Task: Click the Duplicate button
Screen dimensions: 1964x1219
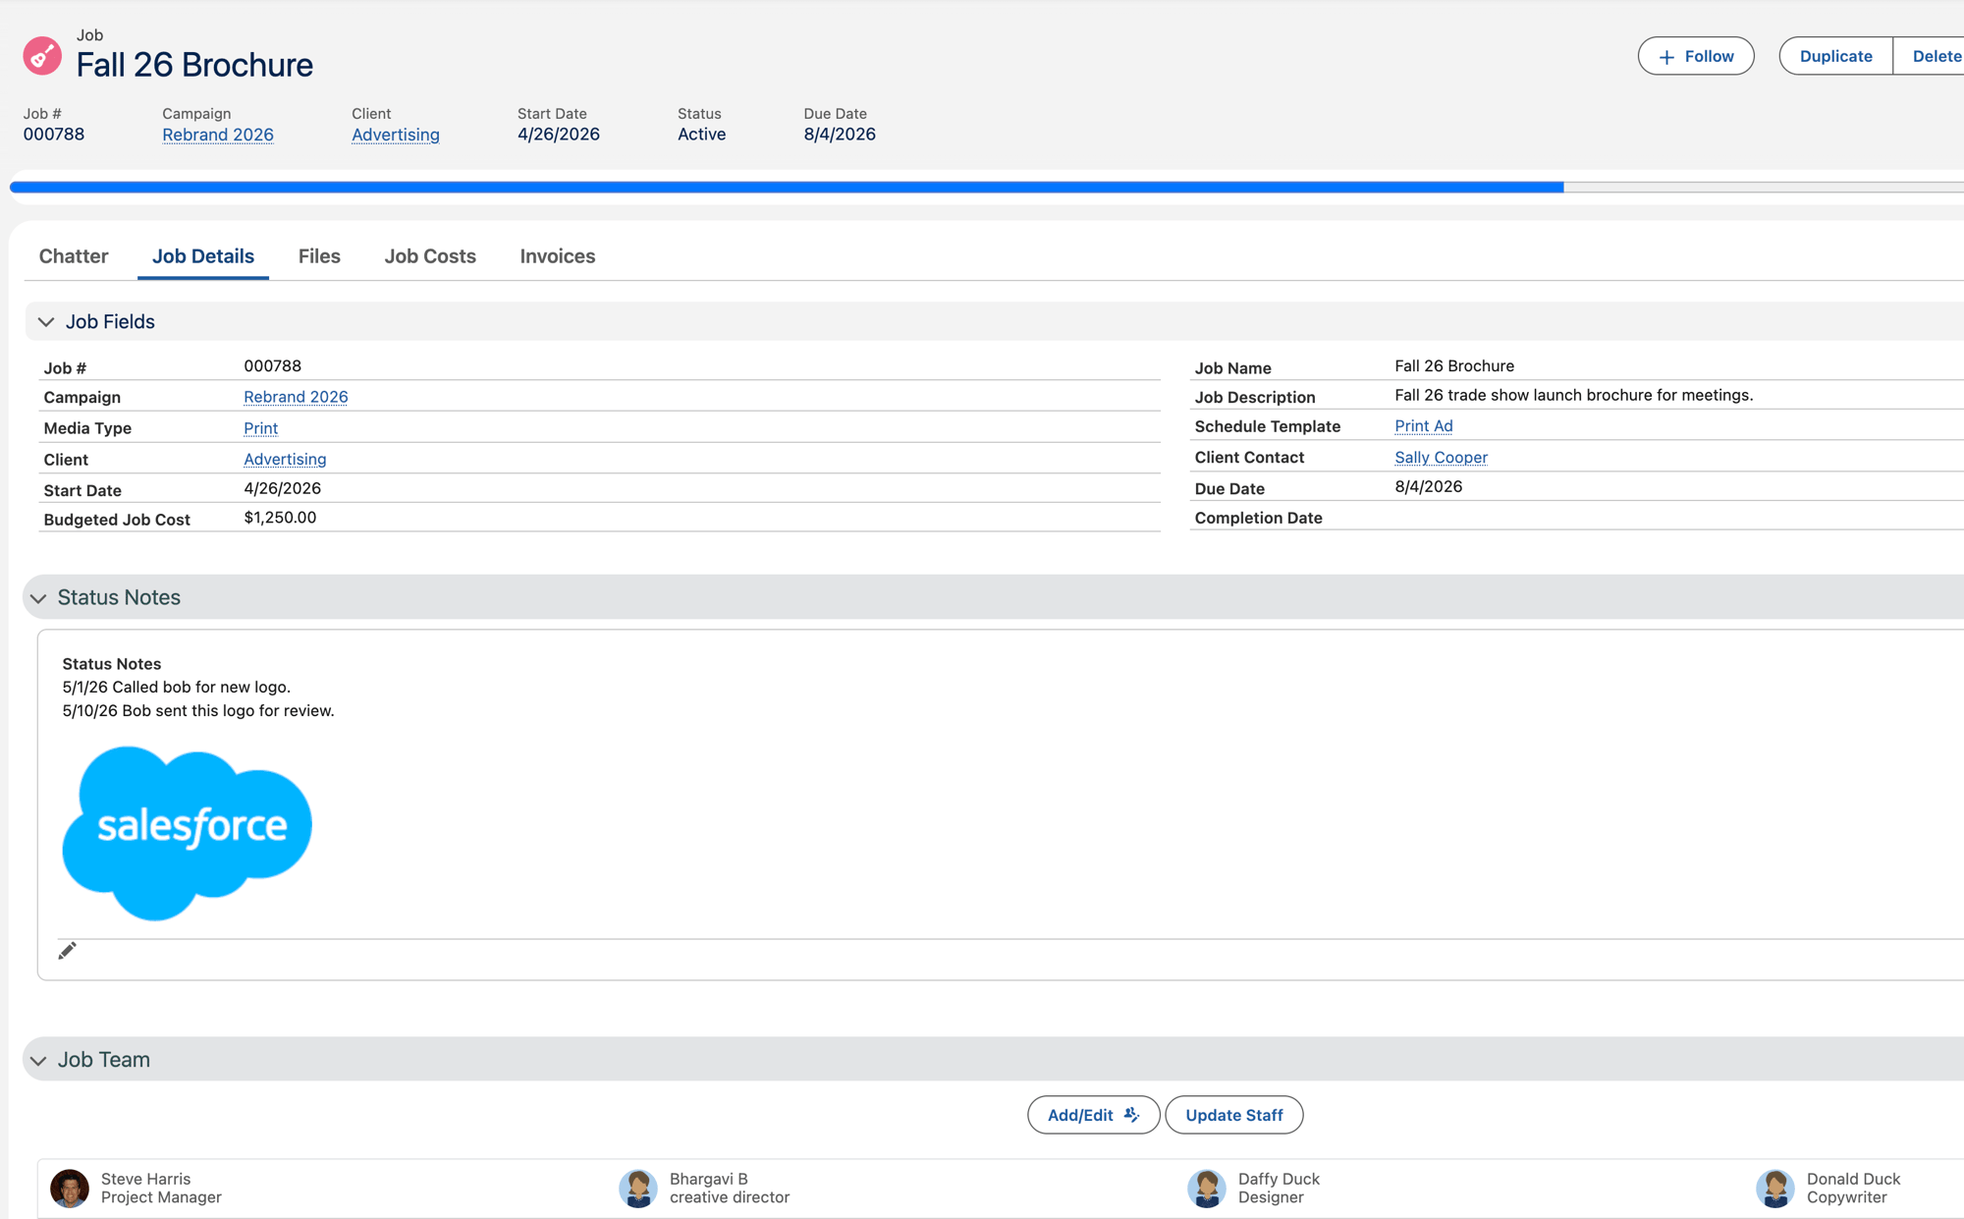Action: (1835, 56)
